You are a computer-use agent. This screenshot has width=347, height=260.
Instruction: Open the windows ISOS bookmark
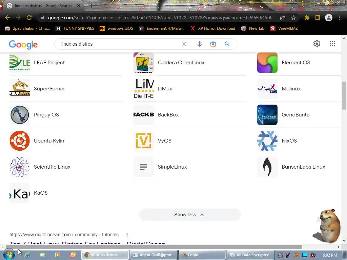117,28
